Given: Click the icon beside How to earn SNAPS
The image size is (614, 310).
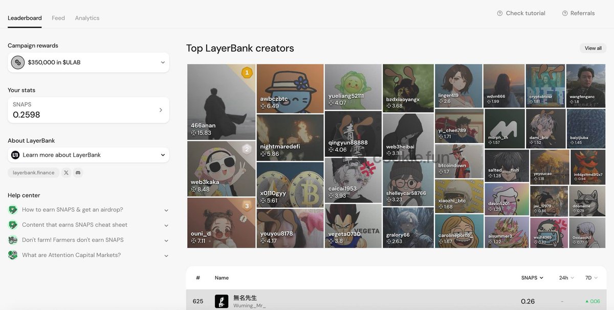Looking at the screenshot, I should 13,210.
